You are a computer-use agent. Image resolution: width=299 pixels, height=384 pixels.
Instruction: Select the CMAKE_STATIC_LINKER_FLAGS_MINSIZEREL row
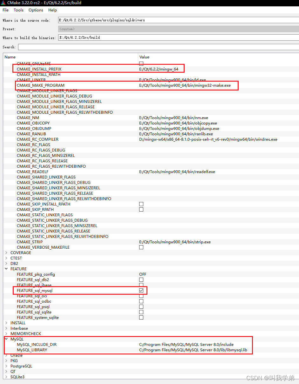pos(57,226)
